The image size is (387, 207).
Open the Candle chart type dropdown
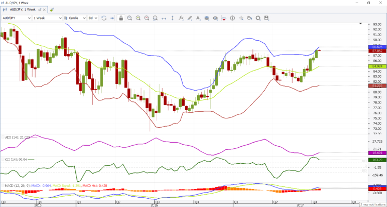[x=75, y=18]
